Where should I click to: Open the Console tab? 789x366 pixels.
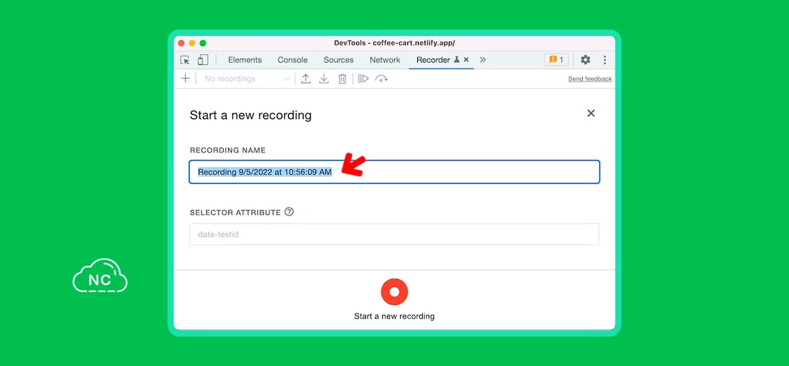click(293, 60)
